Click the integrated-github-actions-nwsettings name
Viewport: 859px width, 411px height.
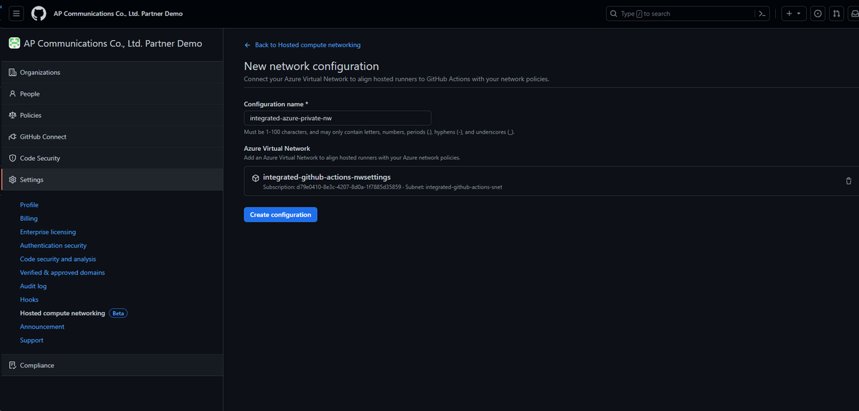[327, 177]
